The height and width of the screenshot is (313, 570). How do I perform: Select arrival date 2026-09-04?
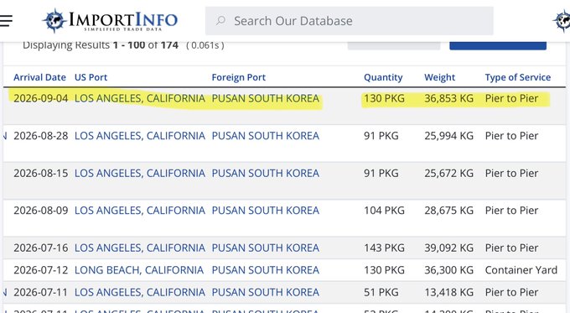click(x=41, y=98)
